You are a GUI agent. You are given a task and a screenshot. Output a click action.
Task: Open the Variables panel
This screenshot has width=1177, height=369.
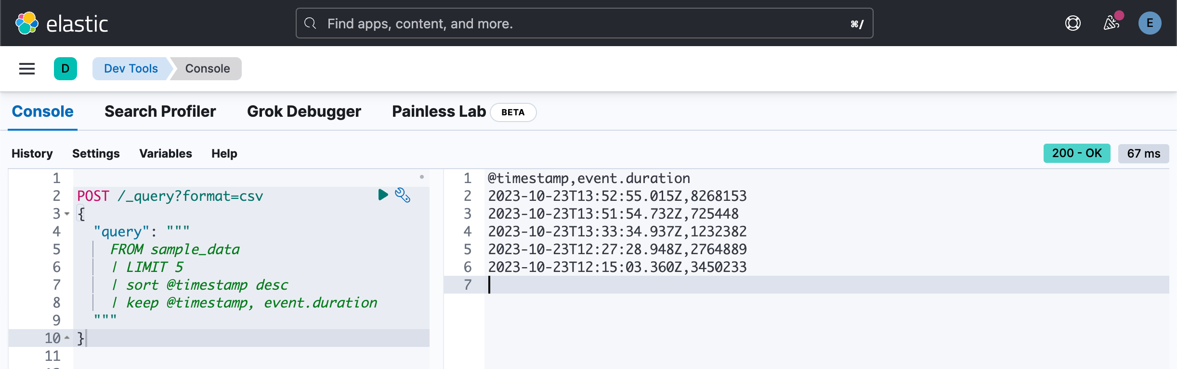coord(165,153)
